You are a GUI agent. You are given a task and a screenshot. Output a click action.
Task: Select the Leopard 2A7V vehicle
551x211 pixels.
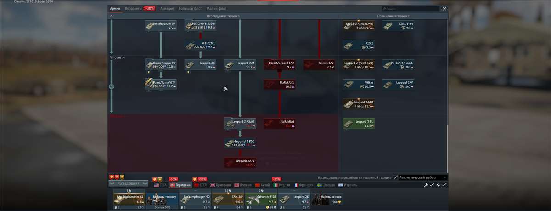pos(240,163)
